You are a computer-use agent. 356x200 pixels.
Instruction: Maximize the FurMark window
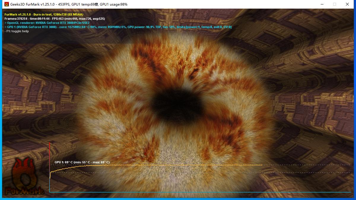coord(335,4)
